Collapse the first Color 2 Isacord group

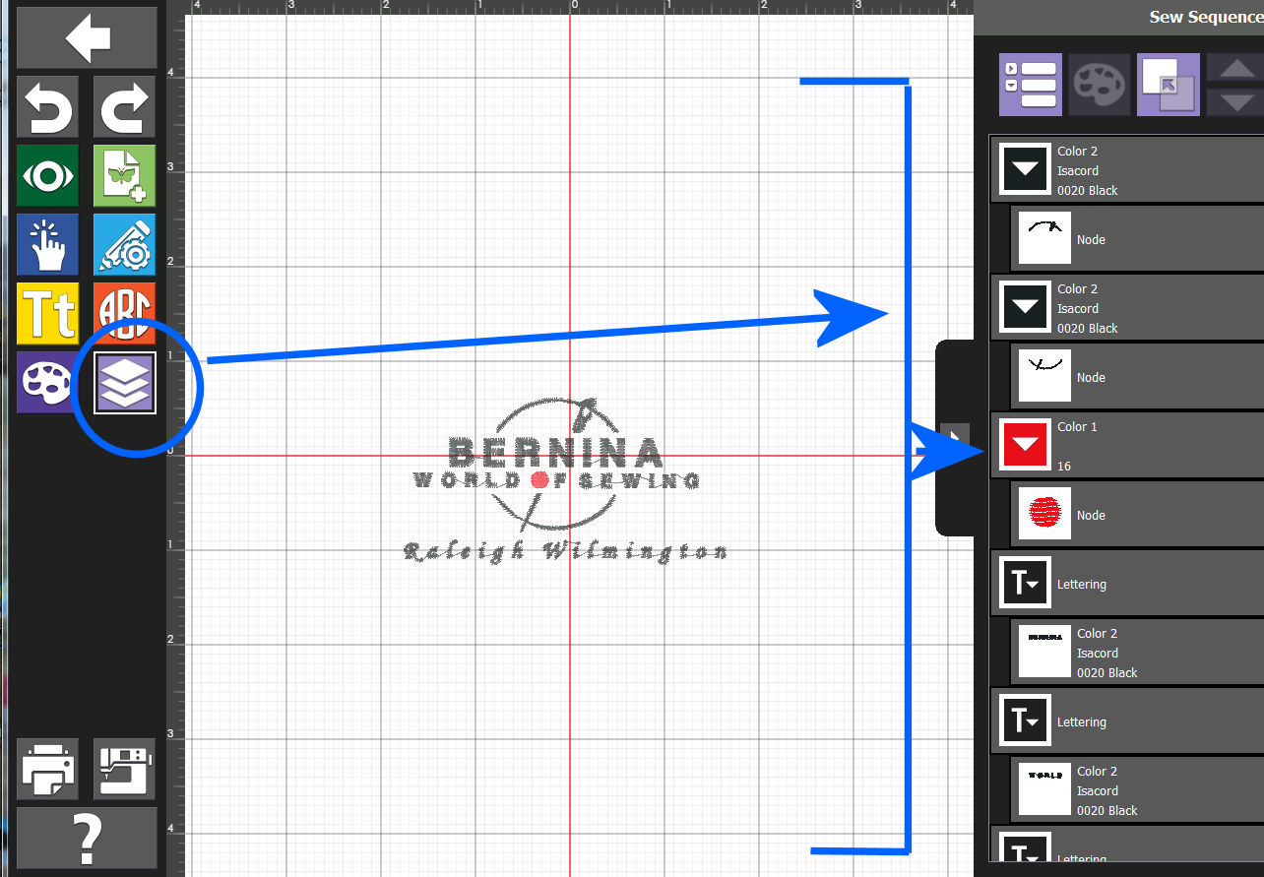pos(1025,169)
